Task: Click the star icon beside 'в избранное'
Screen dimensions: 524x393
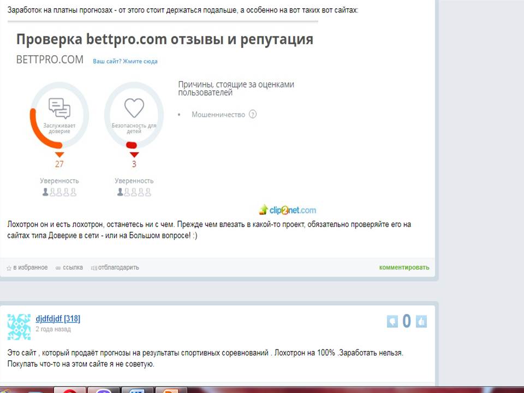Action: click(9, 268)
